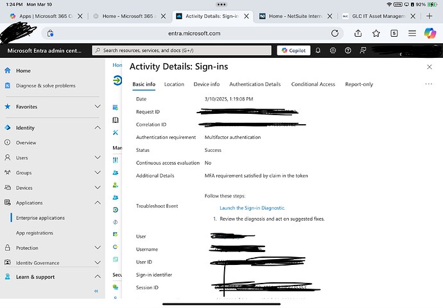
Task: Switch to the Device info tab
Action: coord(207,84)
